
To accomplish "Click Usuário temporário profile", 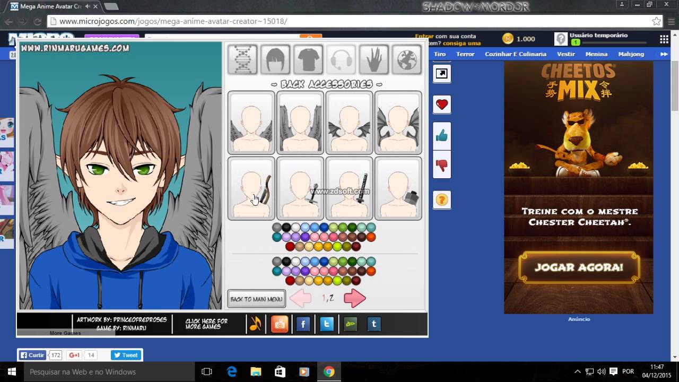I will point(599,36).
